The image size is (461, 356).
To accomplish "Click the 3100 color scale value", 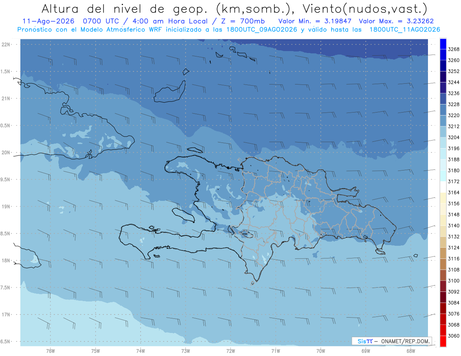I will pos(454,281).
